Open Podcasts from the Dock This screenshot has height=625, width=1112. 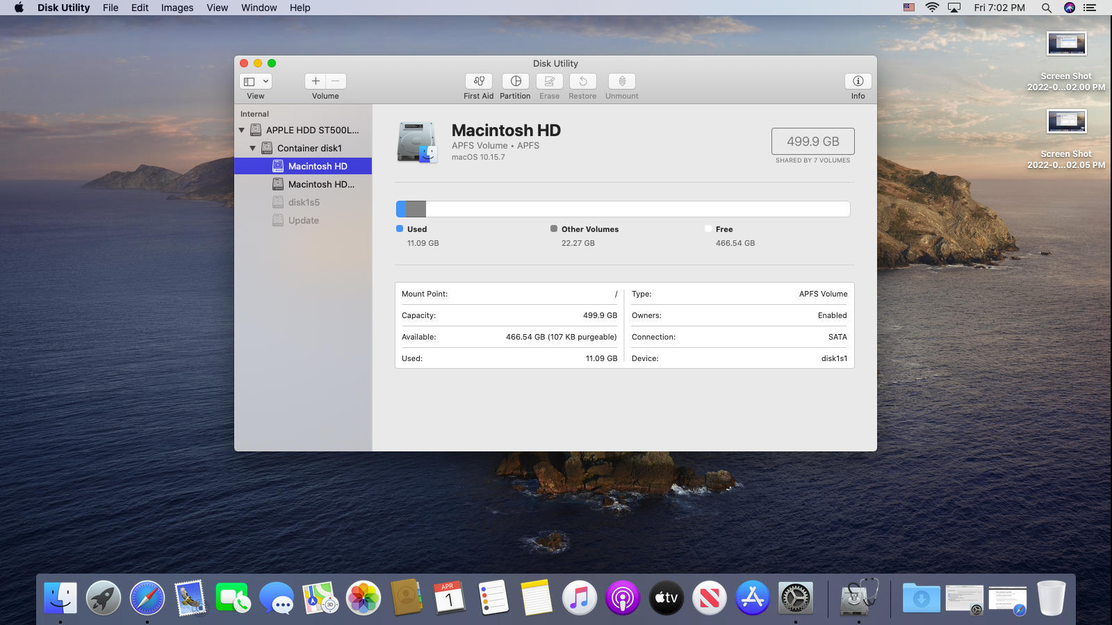(623, 597)
